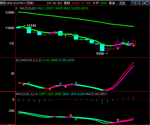Image resolution: width=150 pixels, height=125 pixels.
Task: Click the first green down arrow in SLOWKD panel
Action: [x=29, y=83]
